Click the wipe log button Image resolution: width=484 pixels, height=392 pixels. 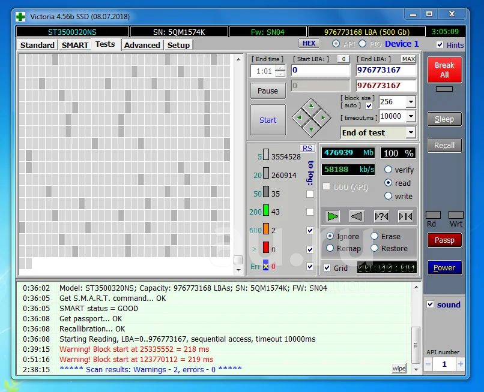click(x=399, y=368)
